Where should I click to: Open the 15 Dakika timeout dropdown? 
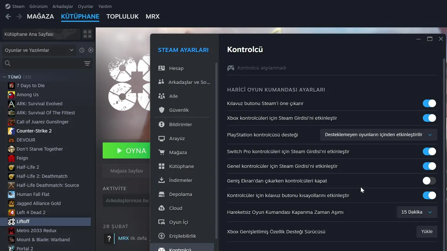[x=417, y=212]
